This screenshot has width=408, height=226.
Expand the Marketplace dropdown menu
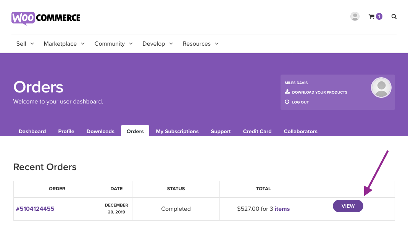64,44
